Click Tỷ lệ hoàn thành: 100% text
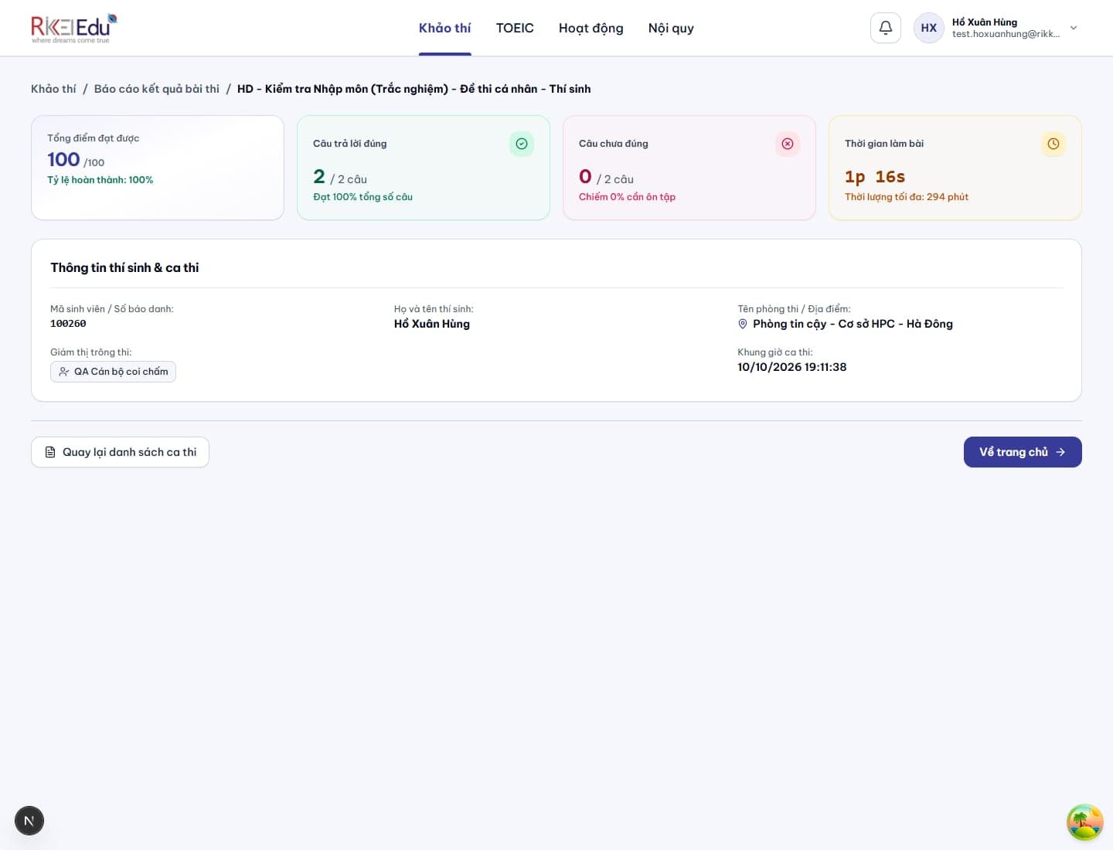The image size is (1113, 850). click(x=100, y=180)
